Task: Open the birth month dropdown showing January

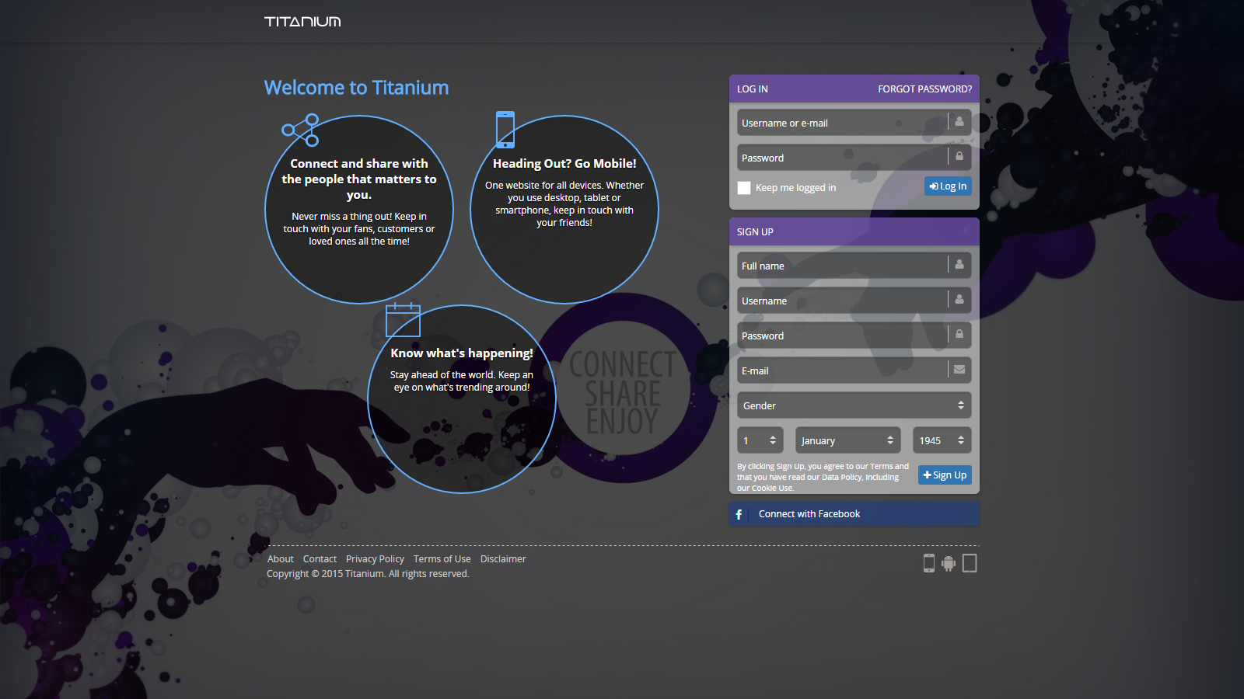Action: [848, 440]
